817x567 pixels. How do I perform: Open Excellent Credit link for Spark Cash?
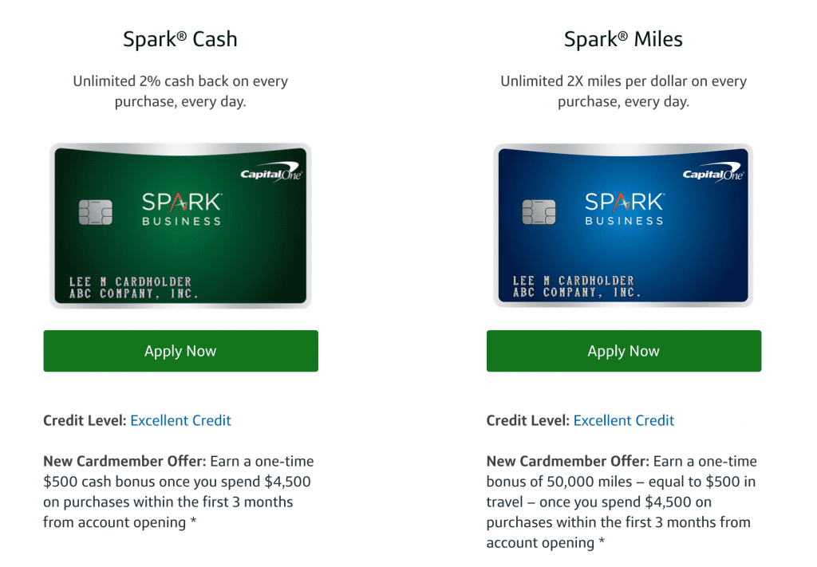tap(180, 420)
